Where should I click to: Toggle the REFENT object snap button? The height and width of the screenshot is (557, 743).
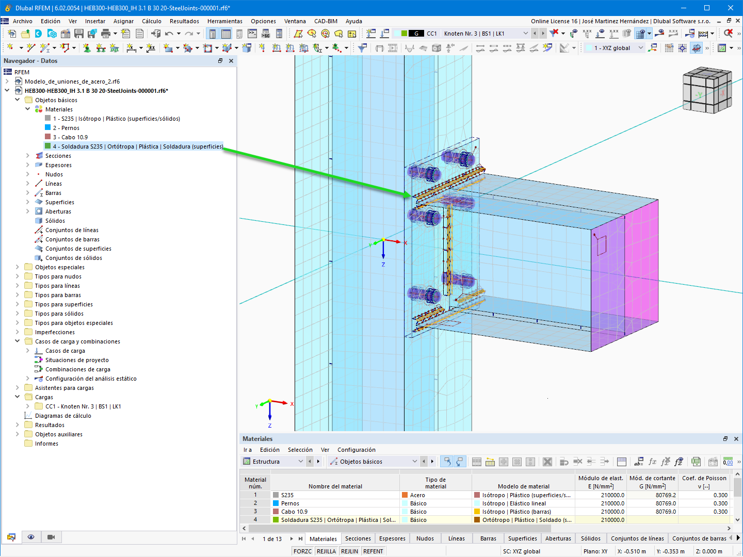point(373,551)
